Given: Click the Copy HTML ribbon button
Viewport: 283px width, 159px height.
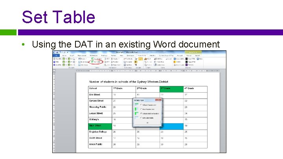Looking at the screenshot, I should tap(190, 62).
